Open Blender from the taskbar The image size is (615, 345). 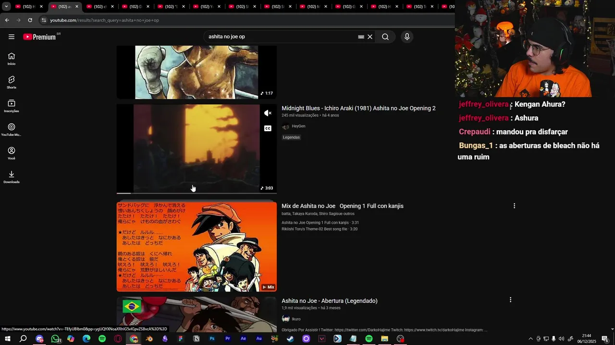click(x=149, y=339)
